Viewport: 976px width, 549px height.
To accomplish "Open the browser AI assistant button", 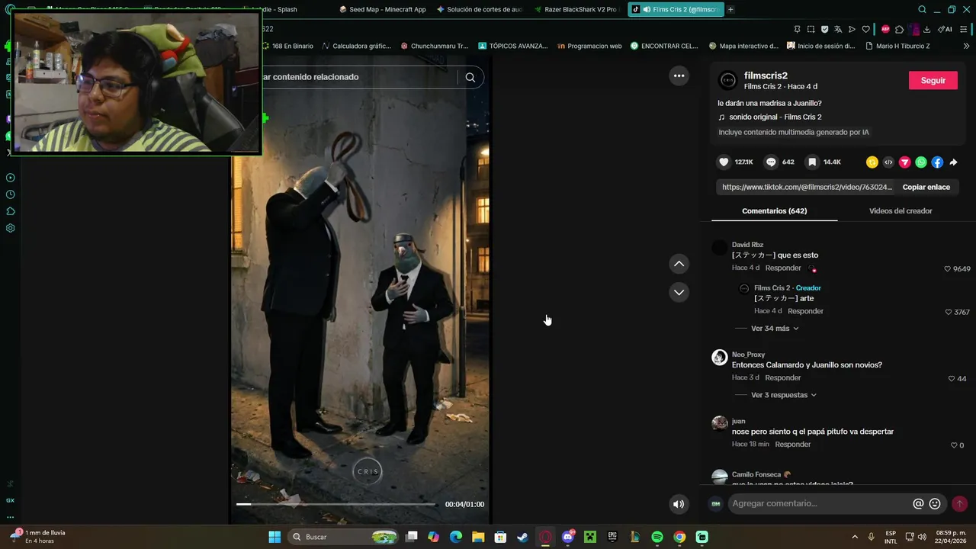I will pos(945,29).
